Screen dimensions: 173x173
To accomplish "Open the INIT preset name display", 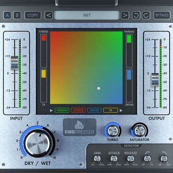I will (x=87, y=15).
